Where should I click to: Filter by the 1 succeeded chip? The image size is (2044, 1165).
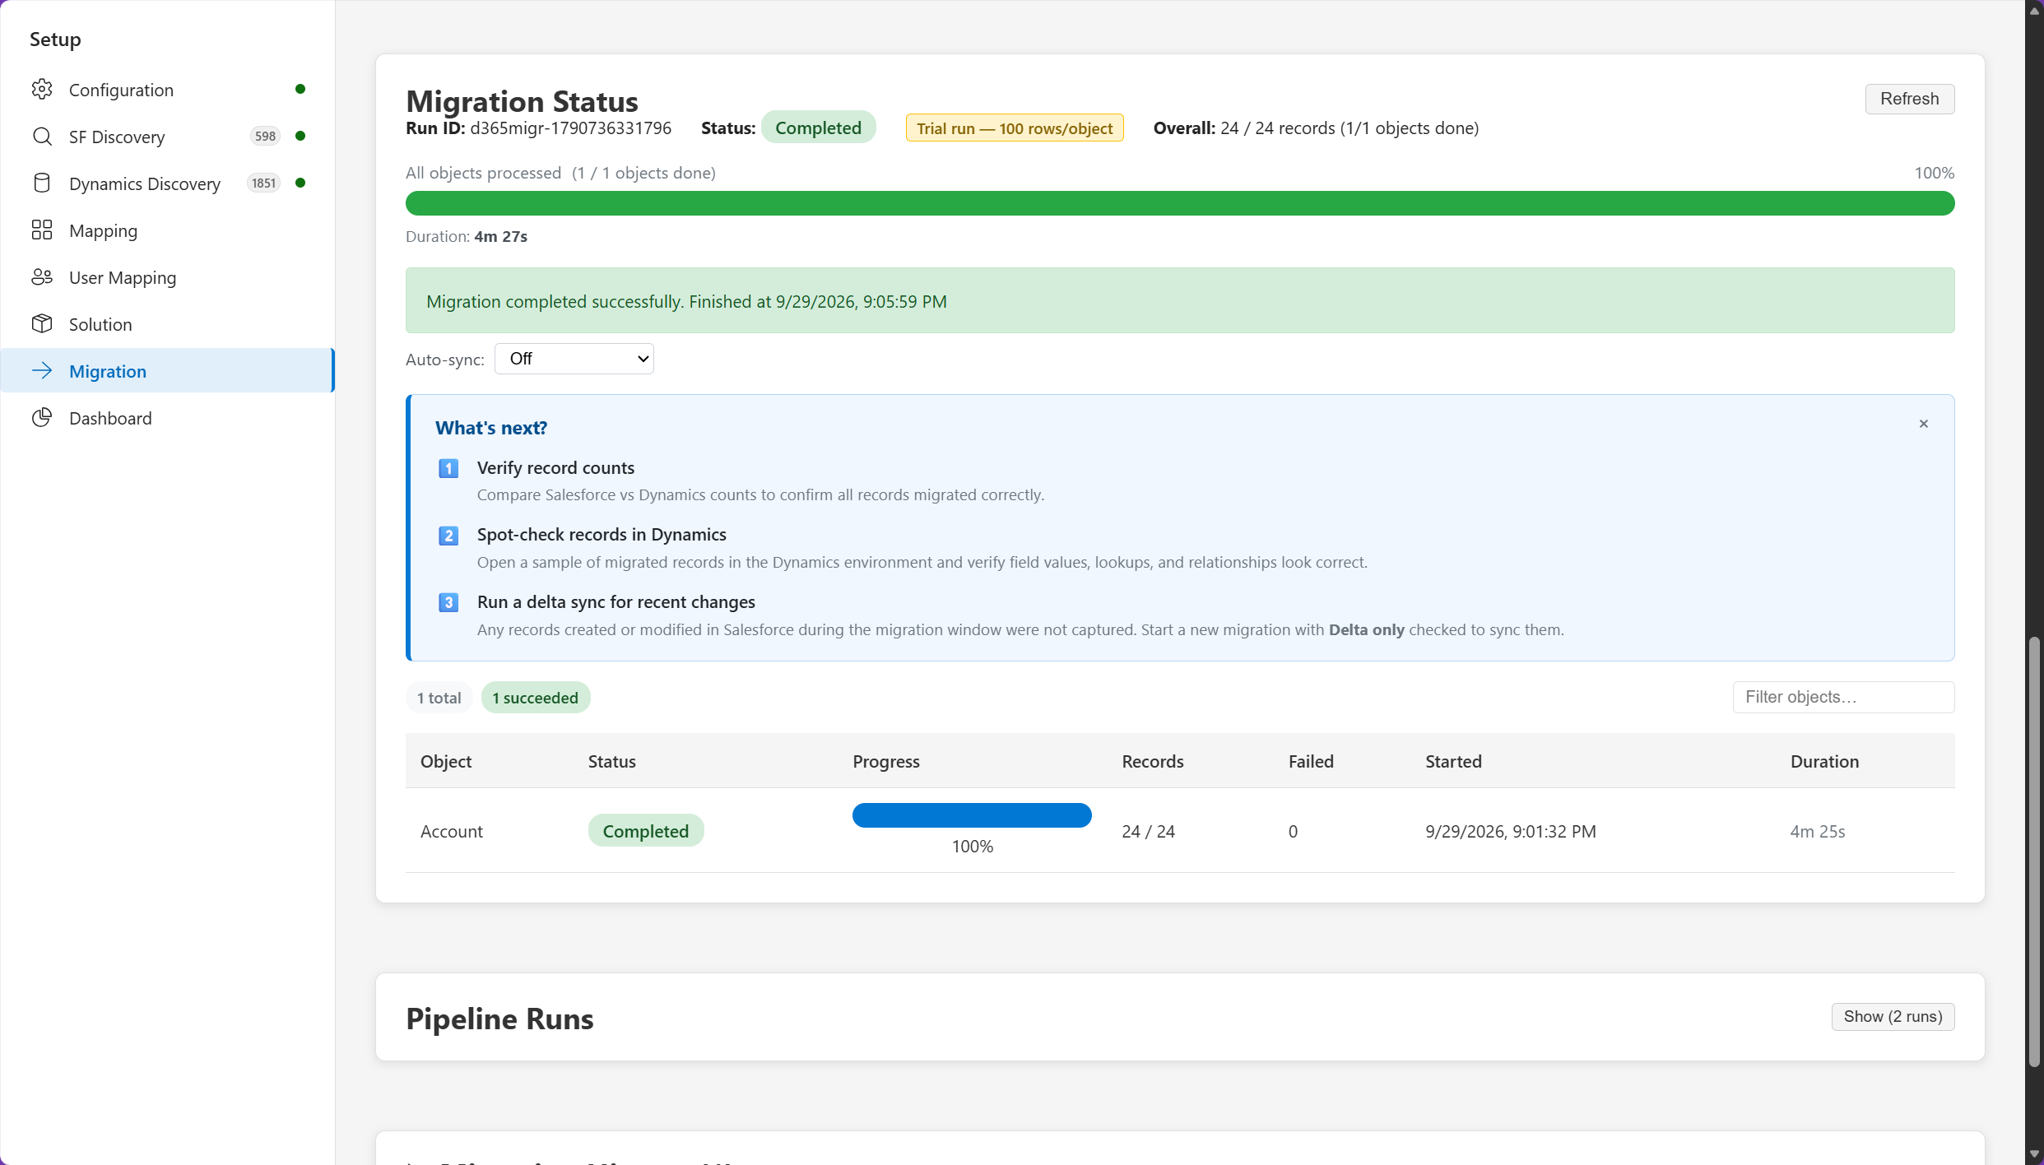pyautogui.click(x=536, y=698)
